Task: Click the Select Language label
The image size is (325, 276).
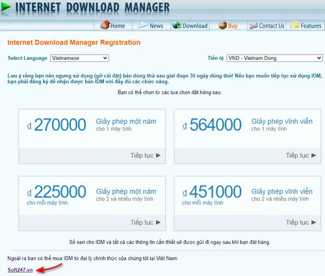Action: pos(27,58)
